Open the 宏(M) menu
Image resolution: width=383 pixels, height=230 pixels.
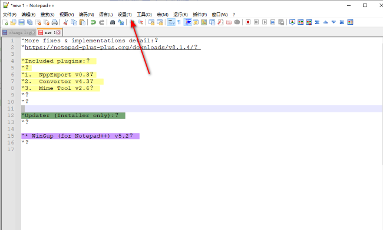point(163,15)
